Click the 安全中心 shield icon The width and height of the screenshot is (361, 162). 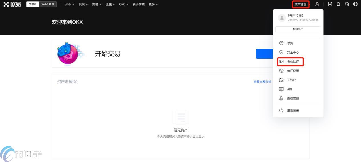pos(281,52)
